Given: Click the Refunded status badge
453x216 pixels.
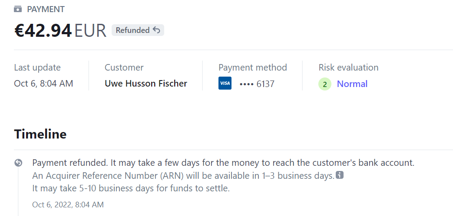Looking at the screenshot, I should point(138,30).
